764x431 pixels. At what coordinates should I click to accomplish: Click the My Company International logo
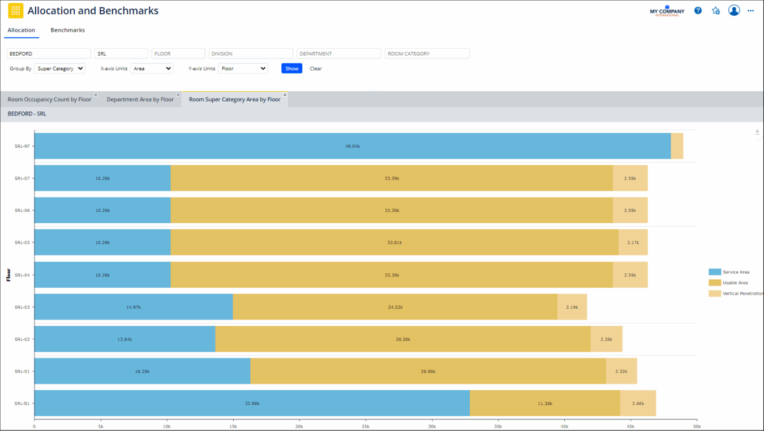click(x=667, y=10)
